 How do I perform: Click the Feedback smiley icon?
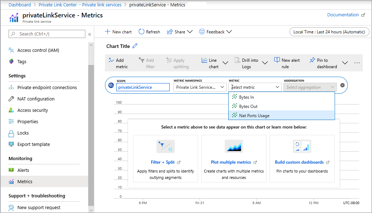(202, 32)
